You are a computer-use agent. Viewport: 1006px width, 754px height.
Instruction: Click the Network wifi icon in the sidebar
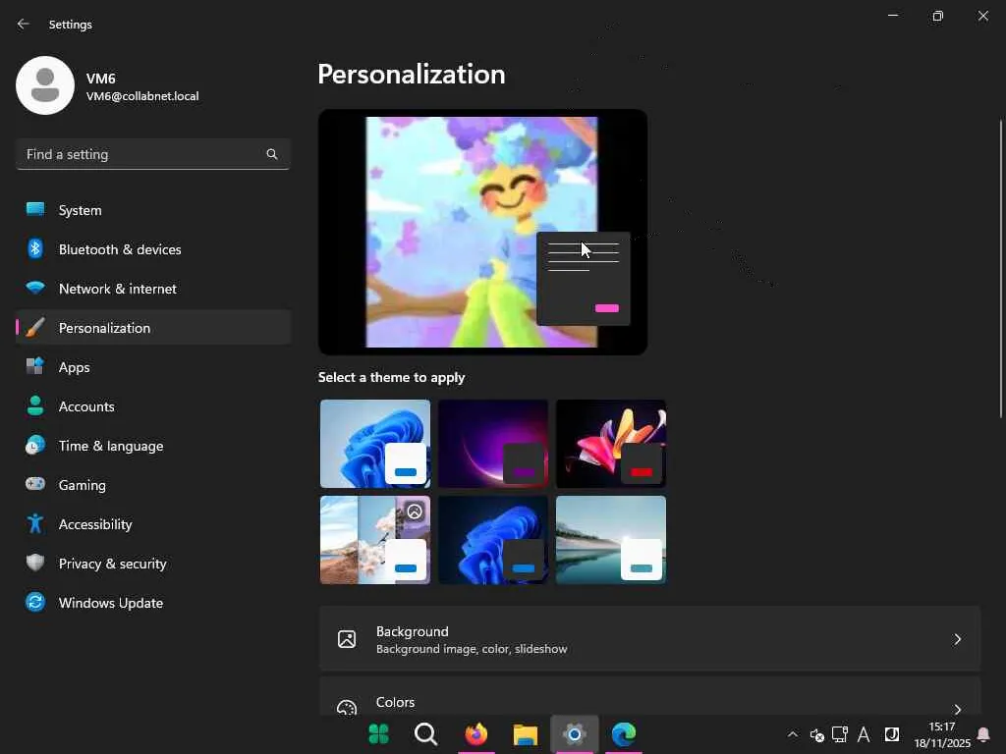click(x=35, y=288)
